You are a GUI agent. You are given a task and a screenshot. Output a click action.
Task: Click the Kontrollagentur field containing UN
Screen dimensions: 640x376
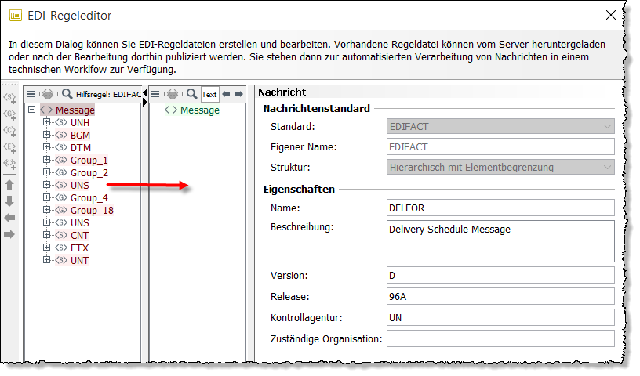pos(500,318)
